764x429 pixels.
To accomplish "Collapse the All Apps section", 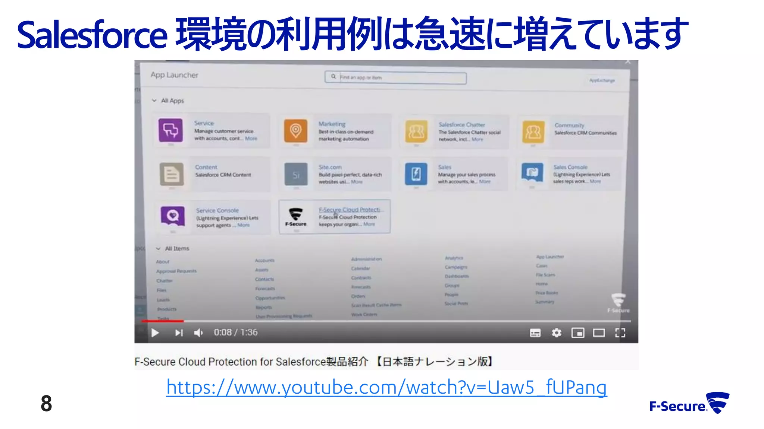I will coord(154,101).
